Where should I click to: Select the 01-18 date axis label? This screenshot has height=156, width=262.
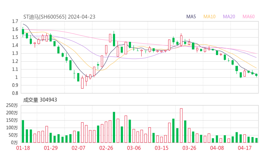(x=23, y=148)
